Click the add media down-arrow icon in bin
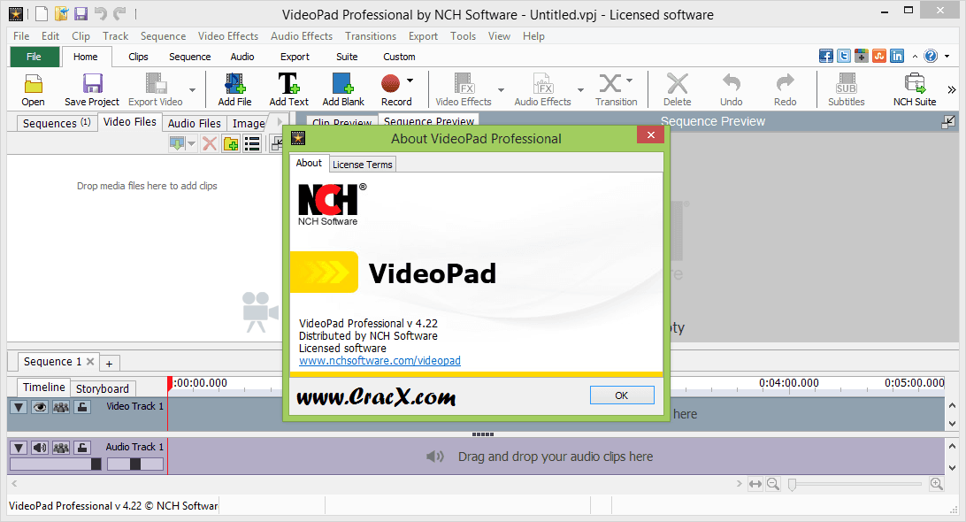 click(177, 143)
